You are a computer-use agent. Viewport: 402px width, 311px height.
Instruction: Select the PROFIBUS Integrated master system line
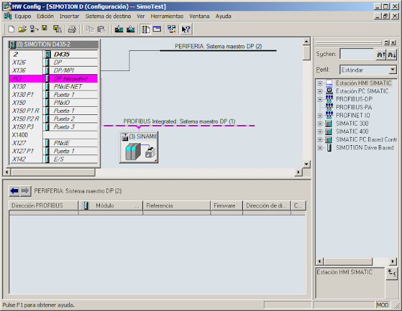pyautogui.click(x=178, y=126)
